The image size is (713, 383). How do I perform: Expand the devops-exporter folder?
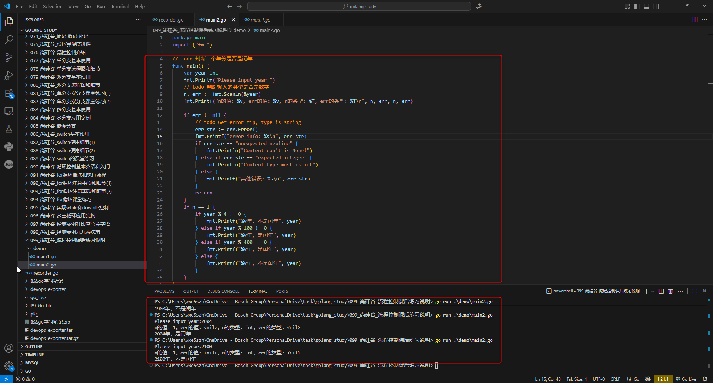point(82,289)
